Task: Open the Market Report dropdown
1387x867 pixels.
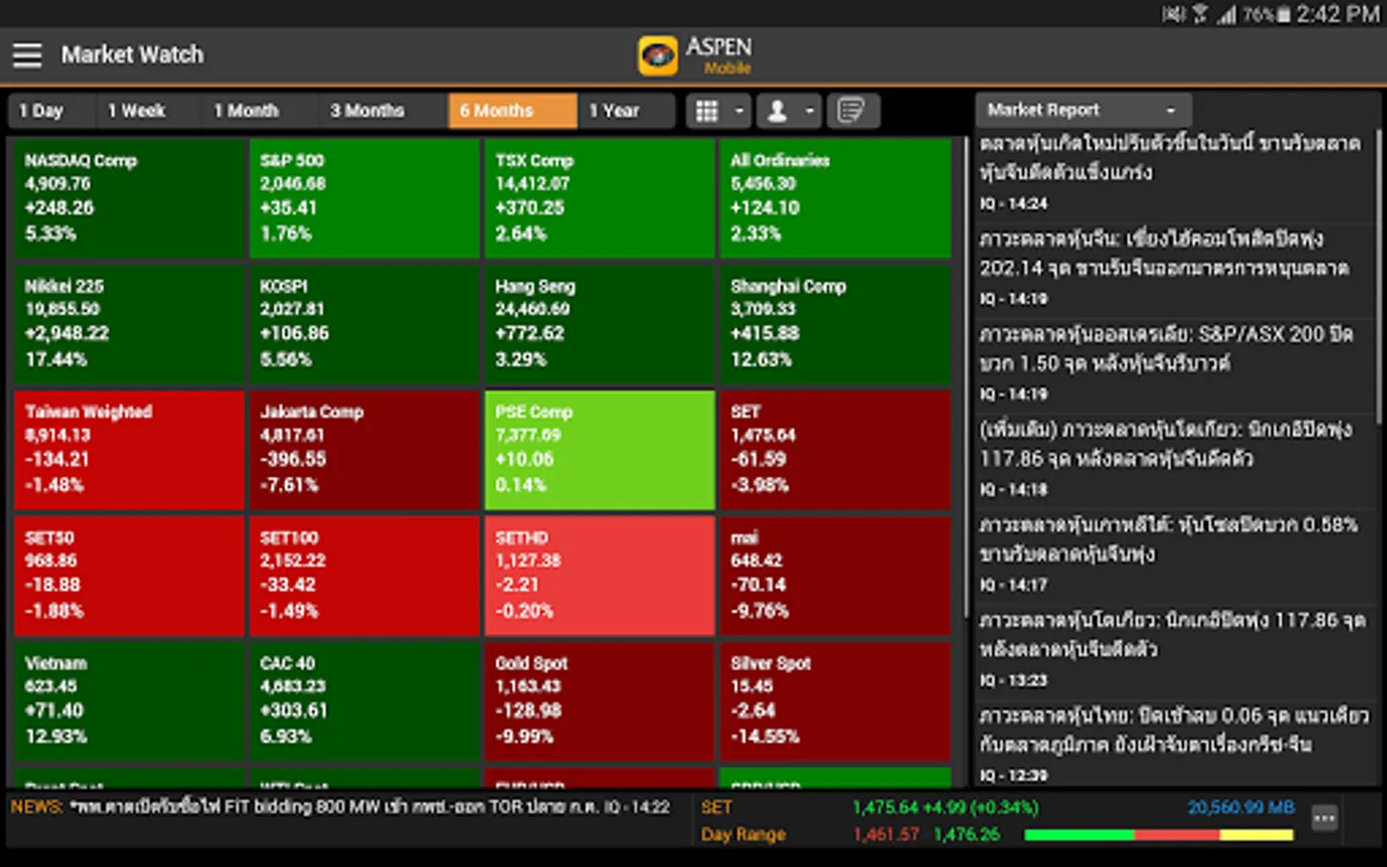Action: [1083, 110]
